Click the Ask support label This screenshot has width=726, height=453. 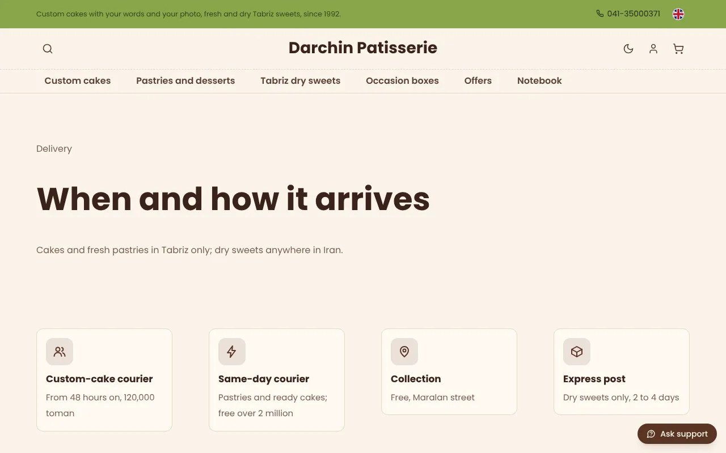point(684,434)
